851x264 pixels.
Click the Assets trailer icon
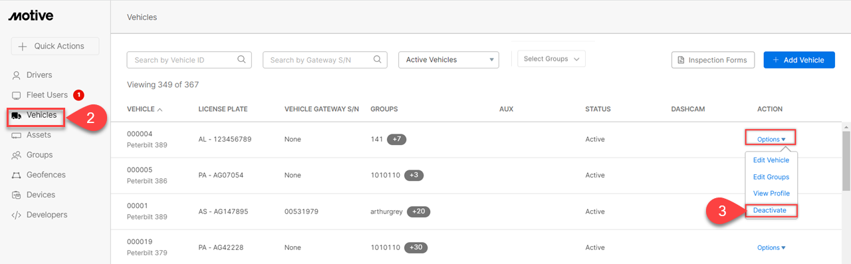coord(17,135)
